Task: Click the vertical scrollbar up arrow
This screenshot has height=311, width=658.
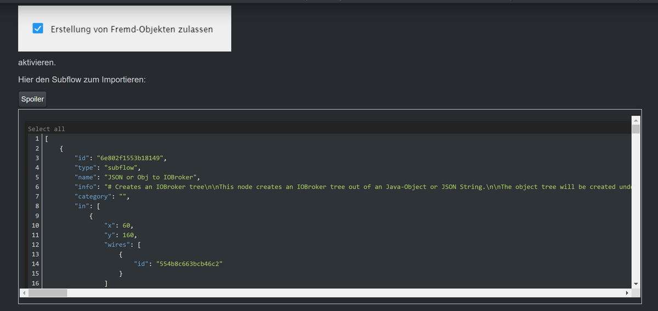Action: coord(636,120)
